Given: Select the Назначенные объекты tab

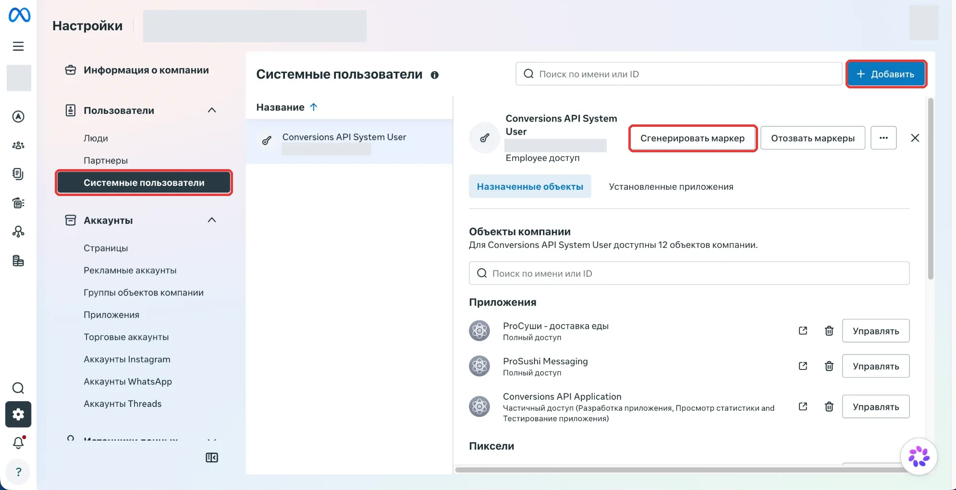Looking at the screenshot, I should (x=530, y=186).
